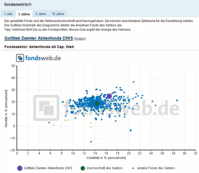
Task: Click the x-axis value 32
Action: click(196, 153)
